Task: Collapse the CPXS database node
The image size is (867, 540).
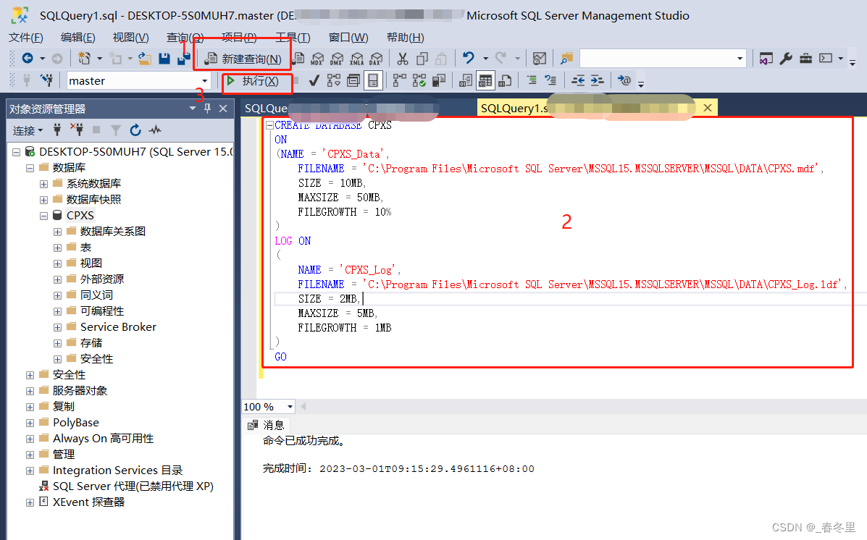Action: [x=43, y=216]
